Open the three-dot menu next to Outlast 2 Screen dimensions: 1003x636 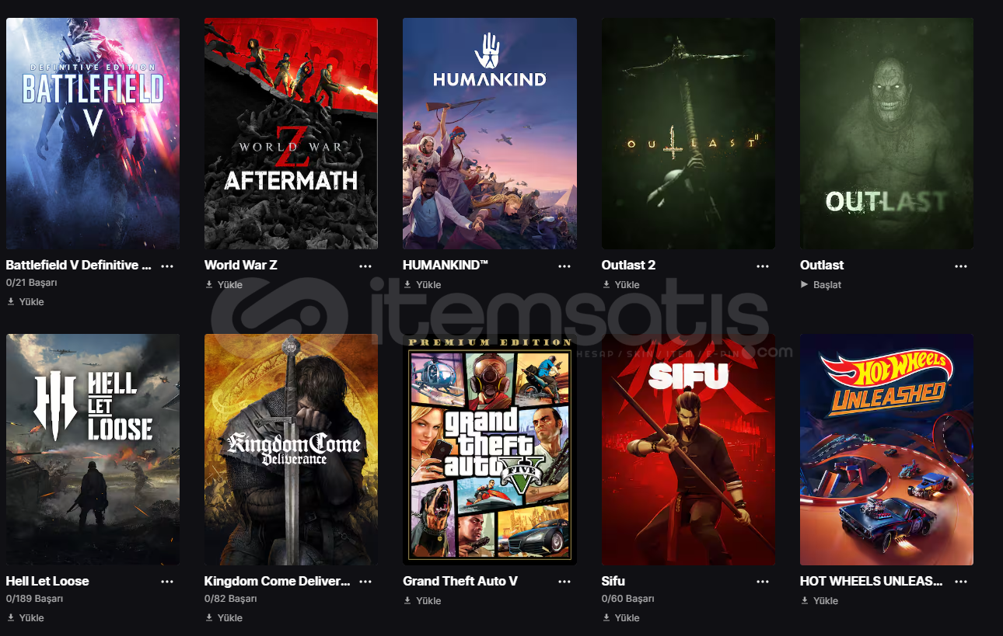(x=763, y=266)
